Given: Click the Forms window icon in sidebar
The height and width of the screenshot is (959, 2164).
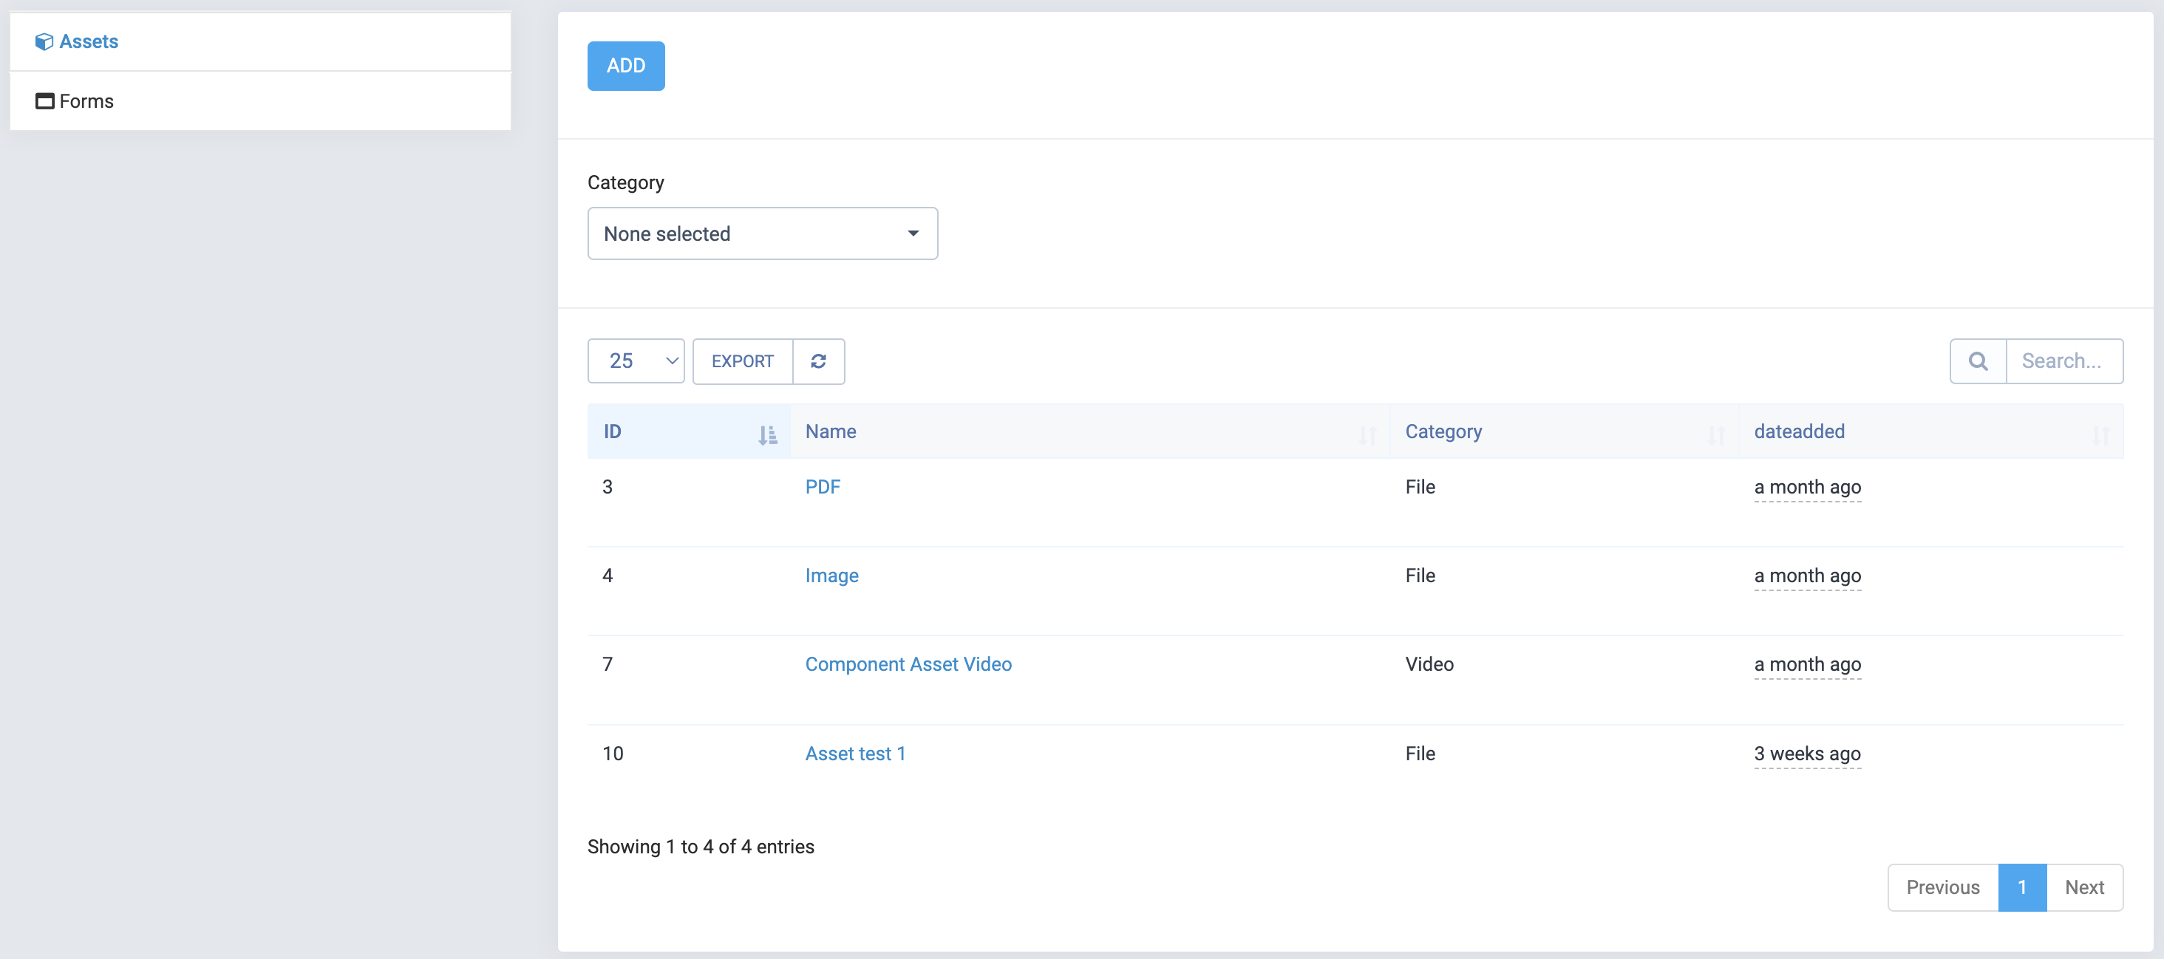Looking at the screenshot, I should [x=44, y=102].
